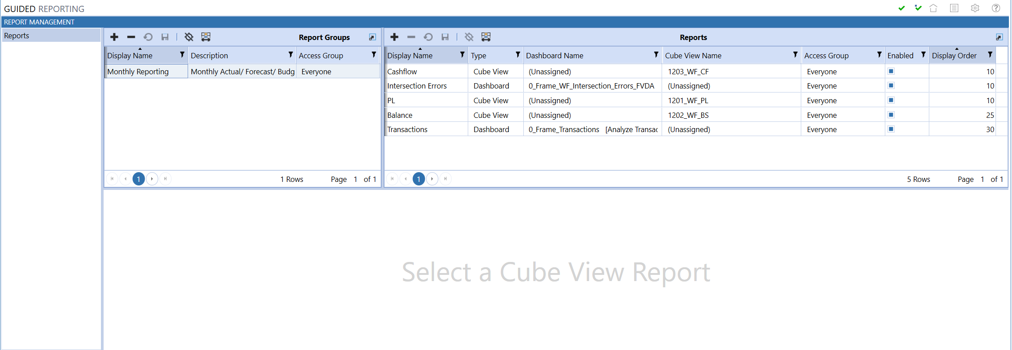
Task: Click the 1203_WF_CF cube view cell
Action: (731, 71)
